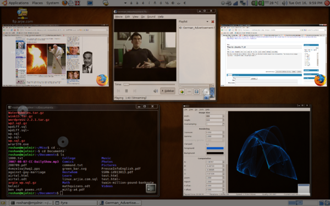Click the volume icon in top panel
330x206 pixels.
[x=284, y=3]
